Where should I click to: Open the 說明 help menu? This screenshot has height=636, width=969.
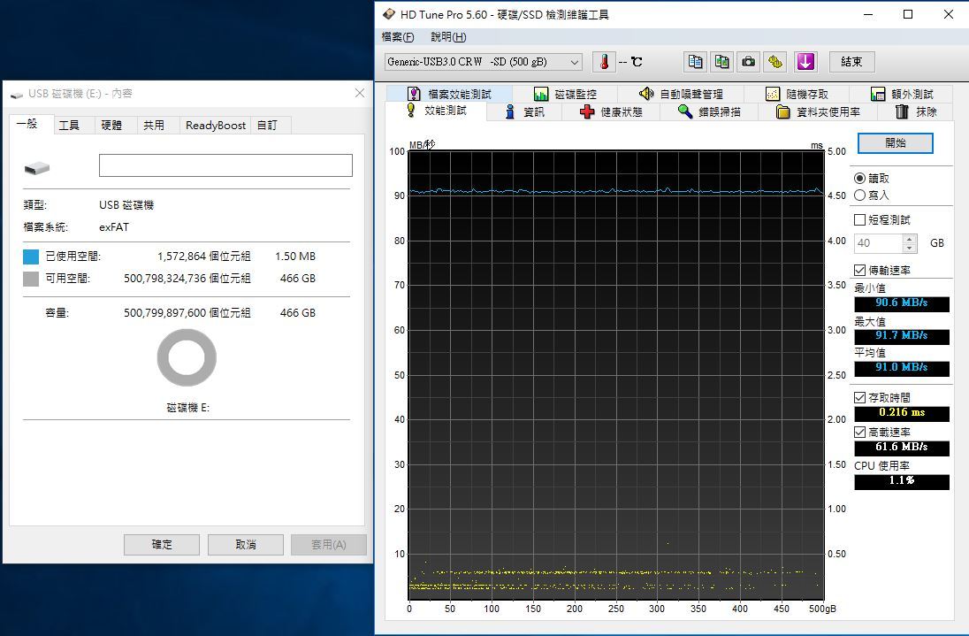pos(448,37)
